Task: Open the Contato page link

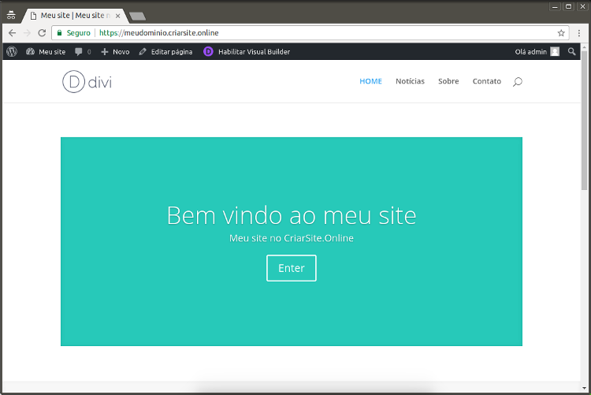Action: click(x=486, y=81)
